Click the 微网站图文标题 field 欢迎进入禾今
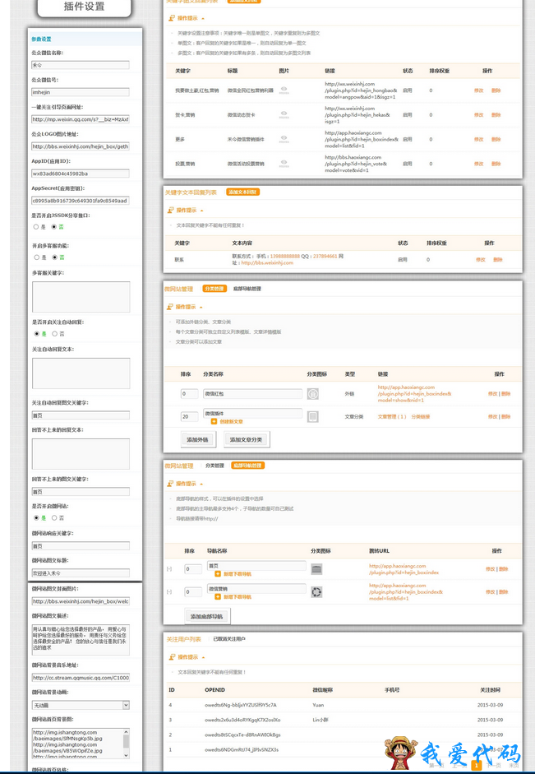 [x=81, y=573]
